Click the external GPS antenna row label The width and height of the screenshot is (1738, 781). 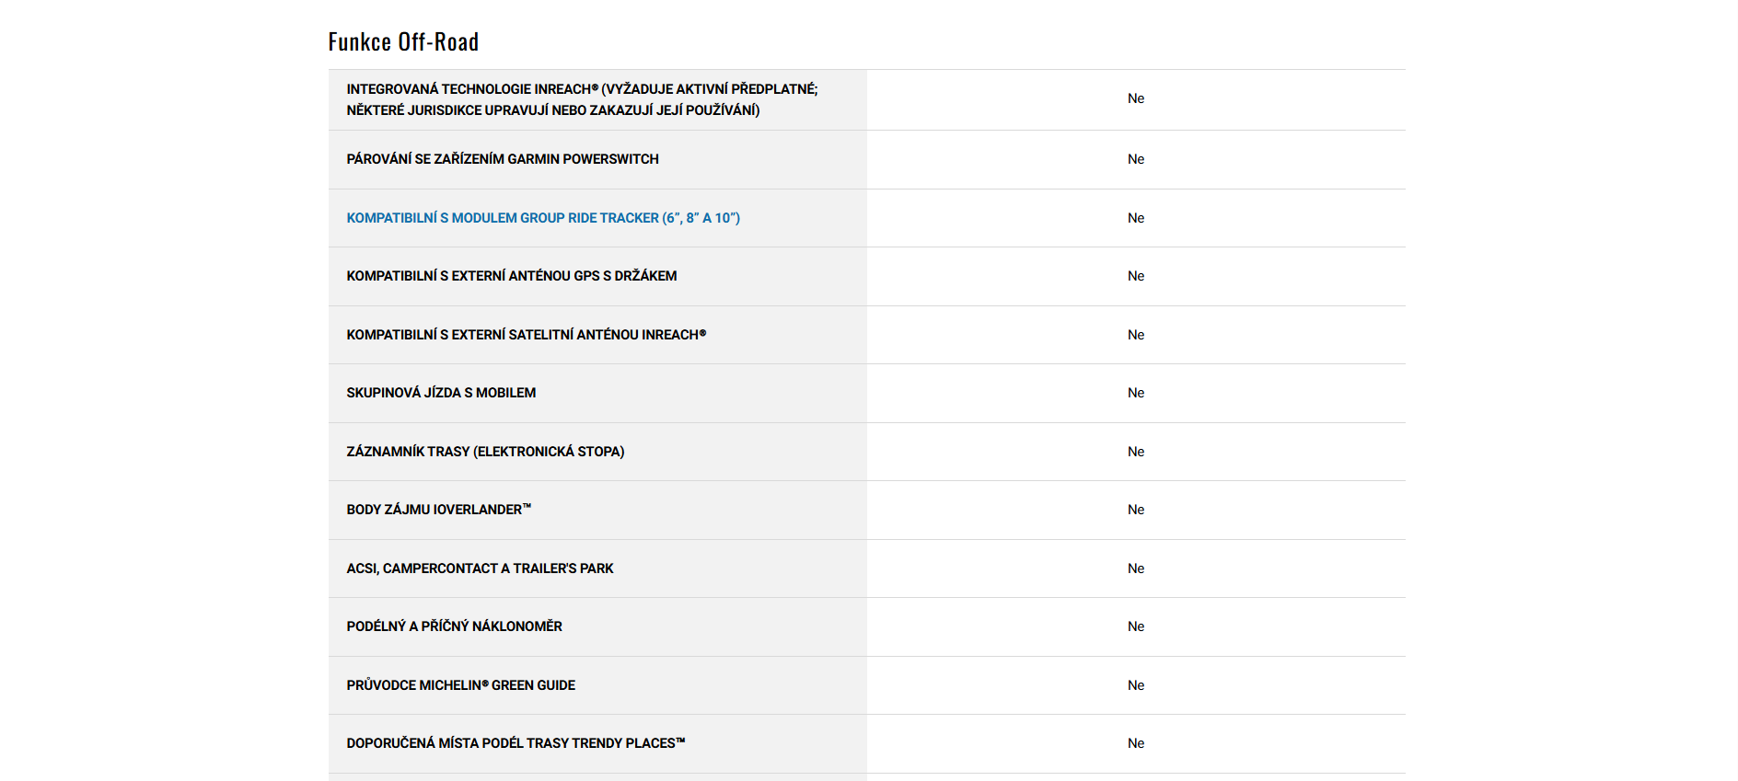(512, 276)
